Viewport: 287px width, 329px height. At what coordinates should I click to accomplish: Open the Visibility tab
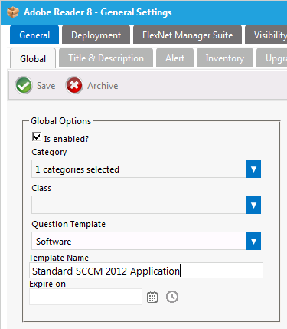(x=266, y=35)
